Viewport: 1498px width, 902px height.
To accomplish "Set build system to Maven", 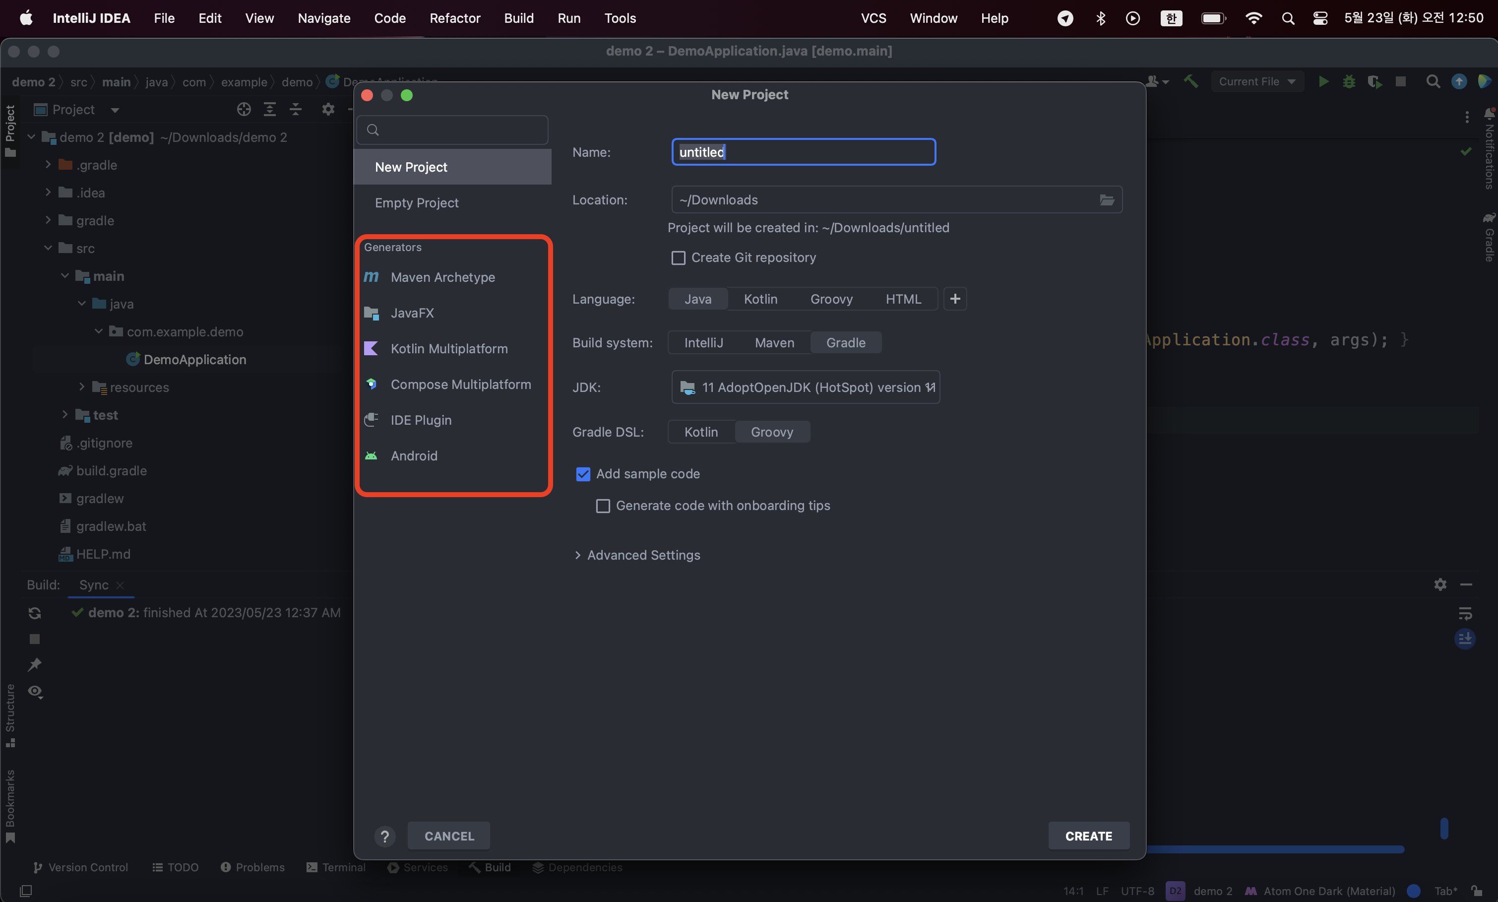I will point(774,343).
